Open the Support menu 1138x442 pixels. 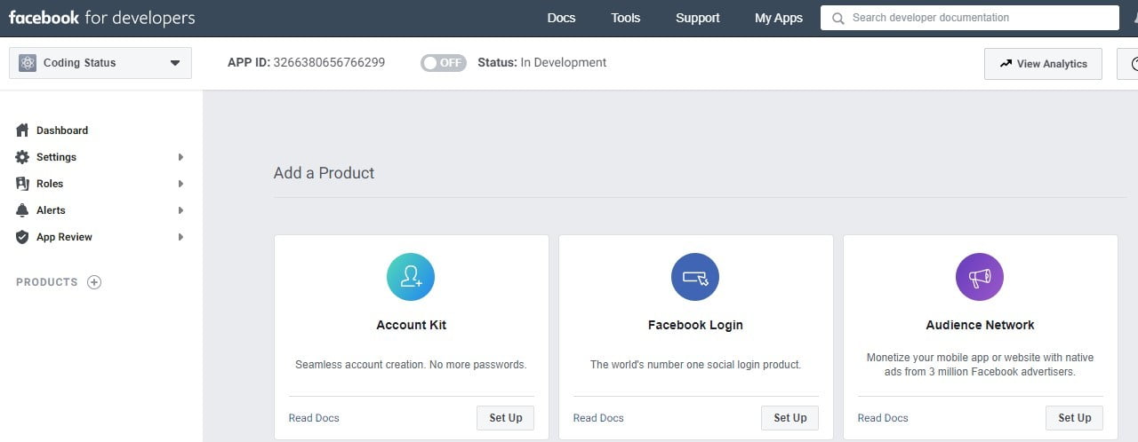[x=698, y=18]
